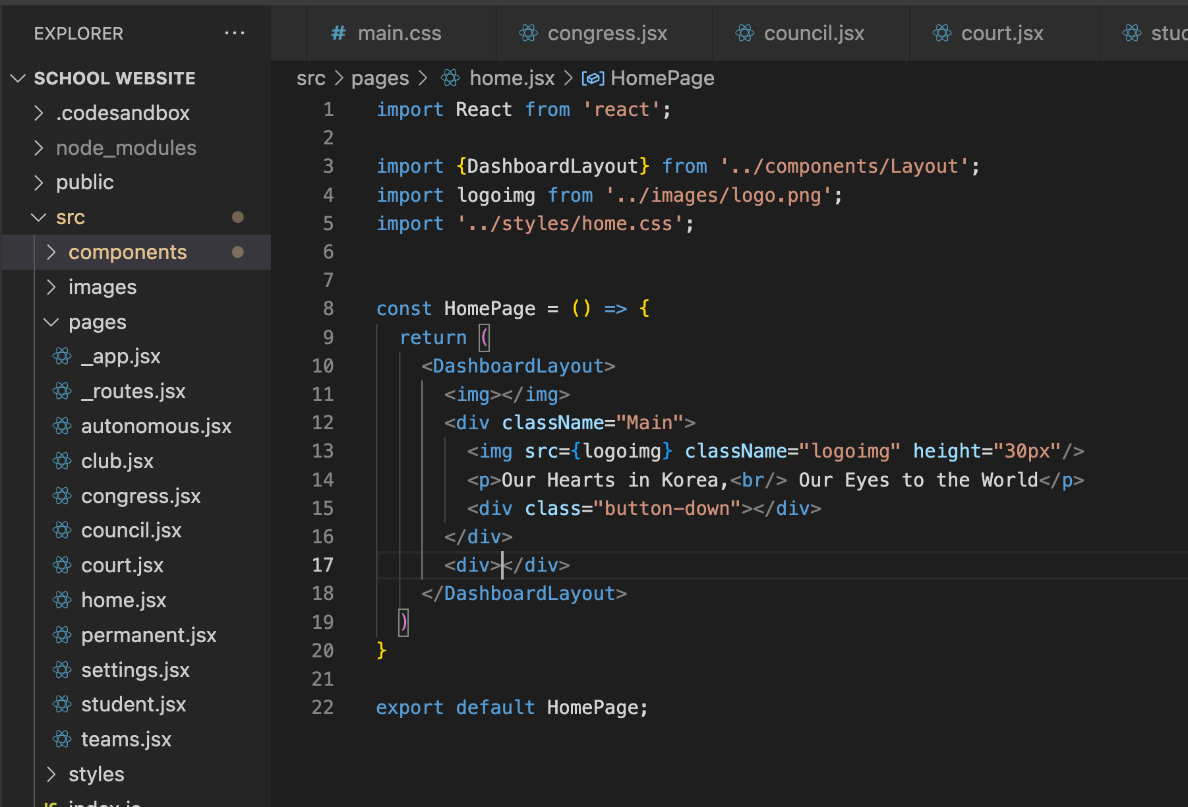
Task: Click the pages breadcrumb segment
Action: point(380,78)
